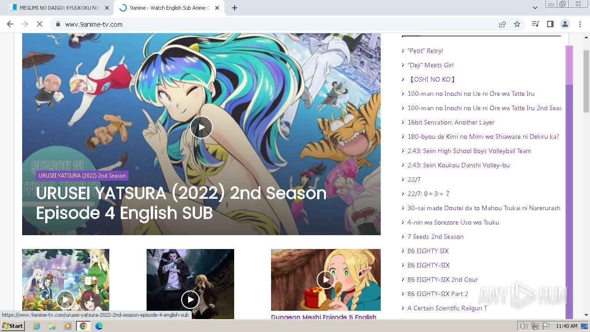Image resolution: width=590 pixels, height=332 pixels.
Task: Switch to the MEGUMI NO DAIGO tab
Action: coord(59,8)
